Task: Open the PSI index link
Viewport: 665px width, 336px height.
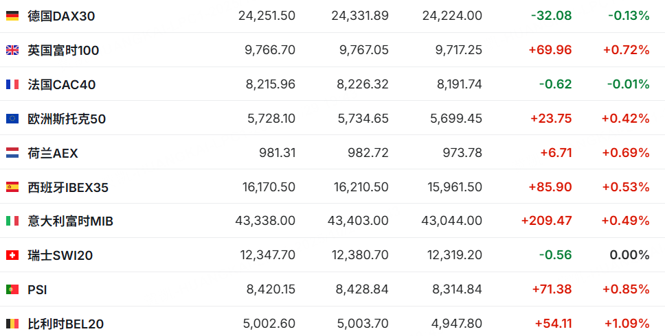Action: click(x=37, y=289)
